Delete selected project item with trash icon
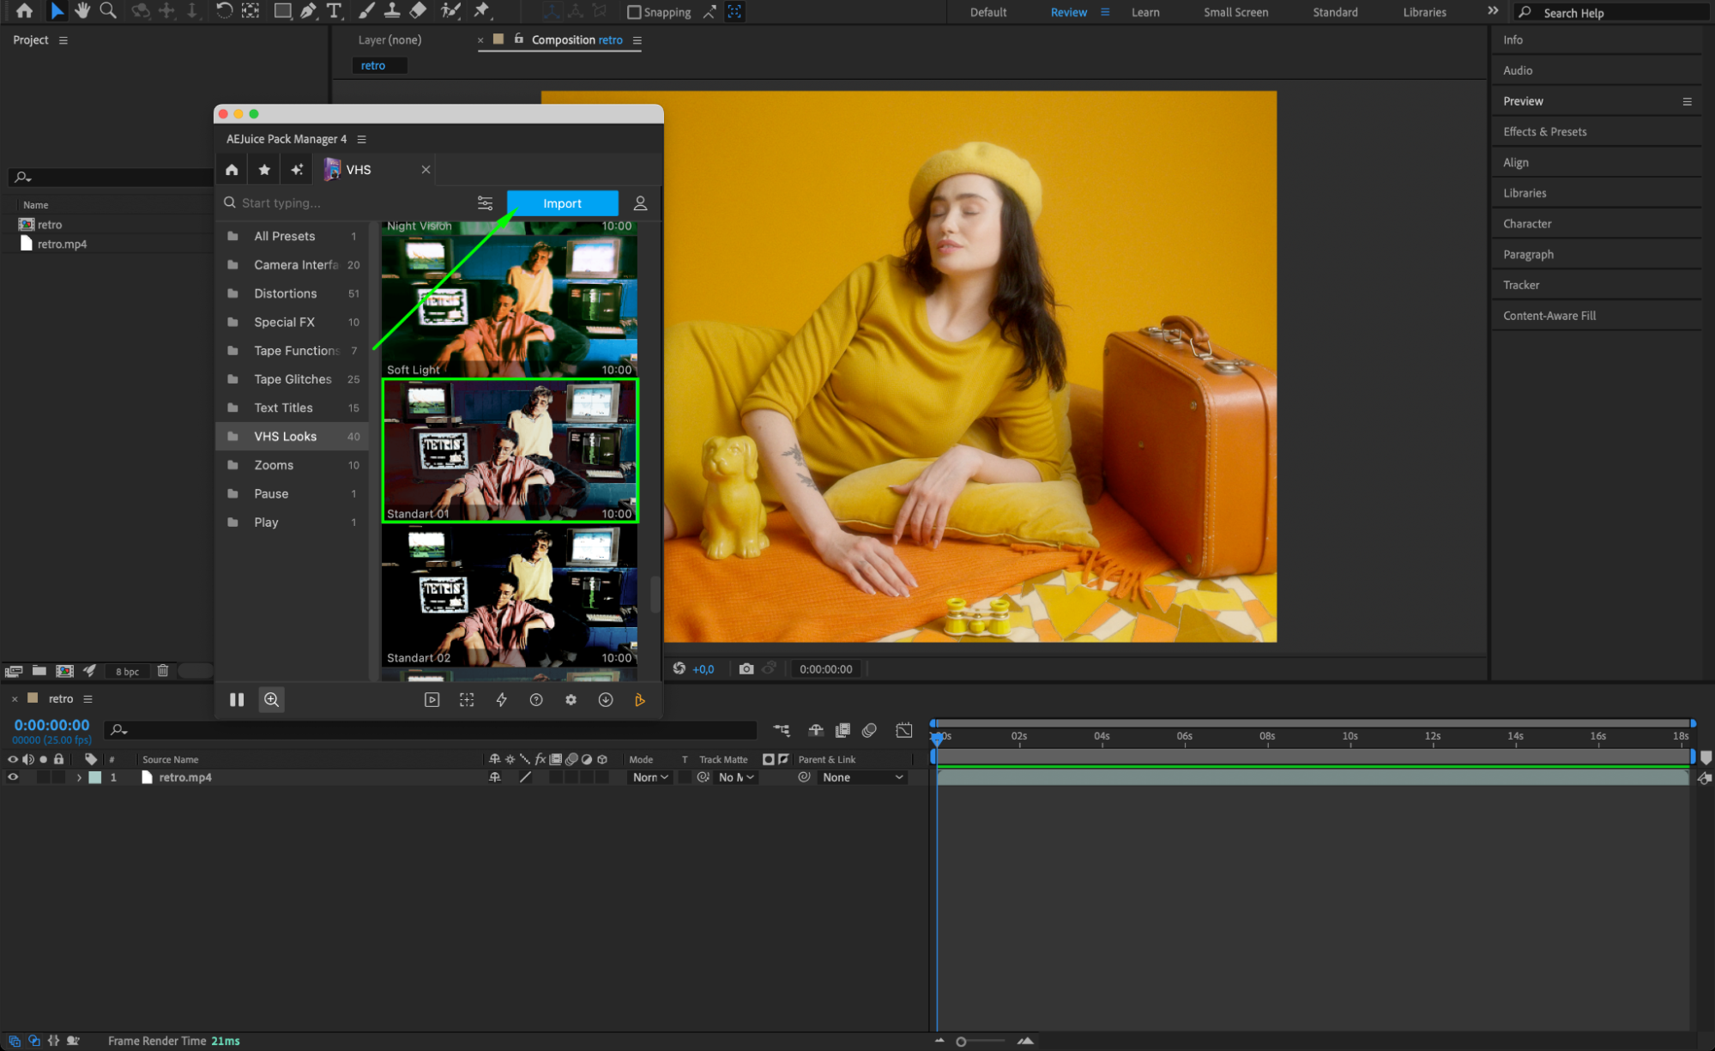 (x=163, y=671)
